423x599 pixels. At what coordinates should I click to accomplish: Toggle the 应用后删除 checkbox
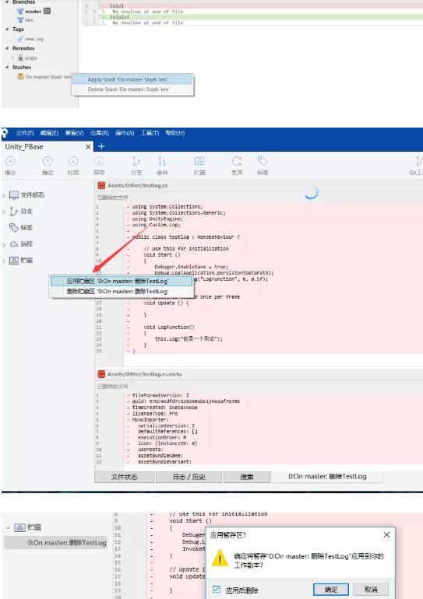217,590
